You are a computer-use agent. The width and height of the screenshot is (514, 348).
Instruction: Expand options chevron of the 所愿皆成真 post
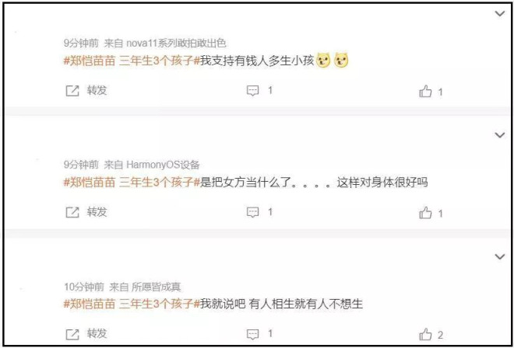(499, 257)
